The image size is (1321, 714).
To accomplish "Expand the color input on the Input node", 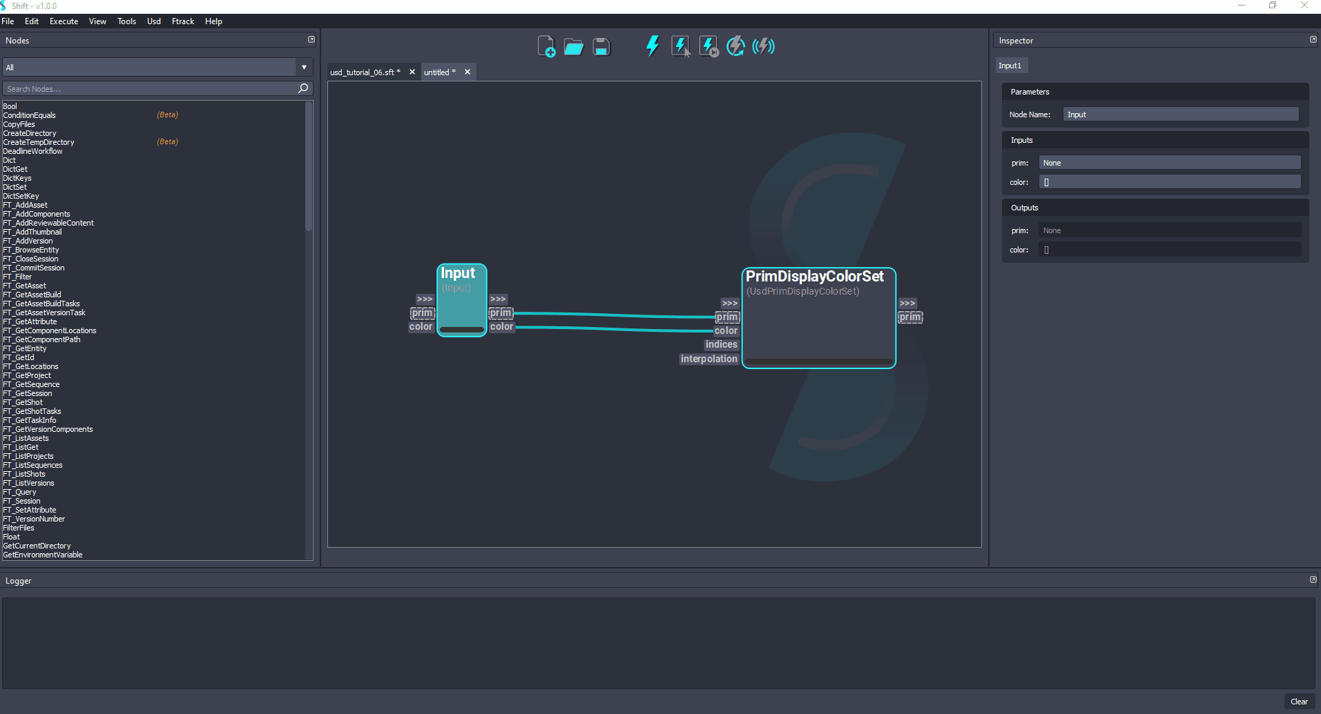I will coord(421,326).
